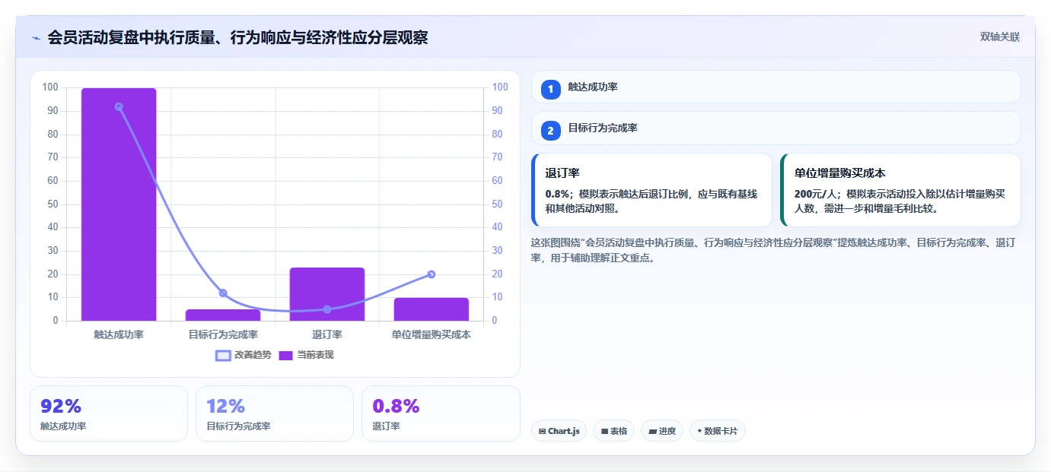This screenshot has height=472, width=1051.
Task: Click the x-axis label 触达成功率
Action: pos(119,334)
